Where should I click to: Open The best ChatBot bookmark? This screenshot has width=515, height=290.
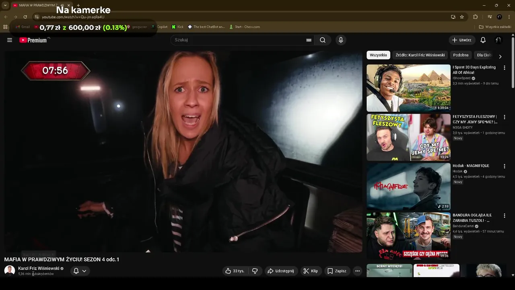click(206, 27)
